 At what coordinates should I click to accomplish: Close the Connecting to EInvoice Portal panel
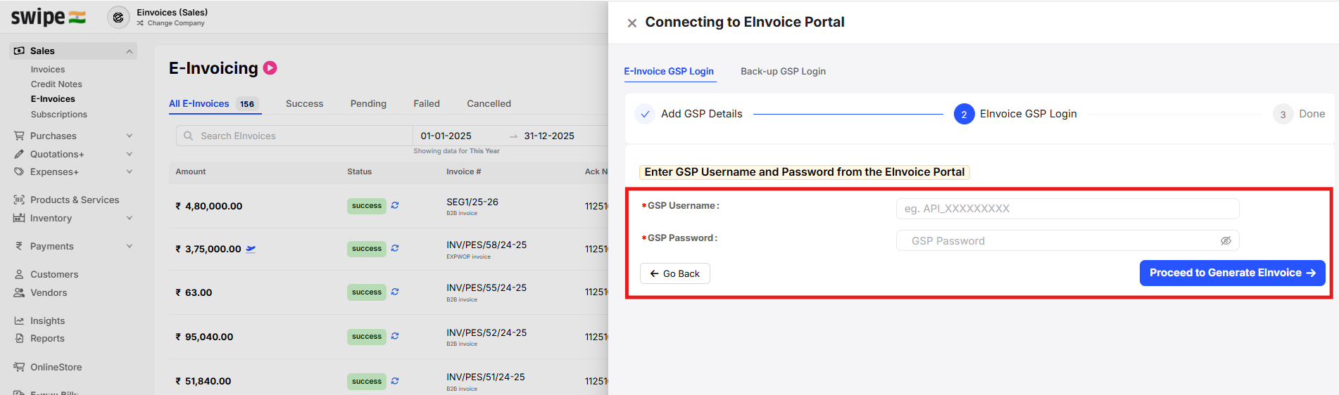632,23
